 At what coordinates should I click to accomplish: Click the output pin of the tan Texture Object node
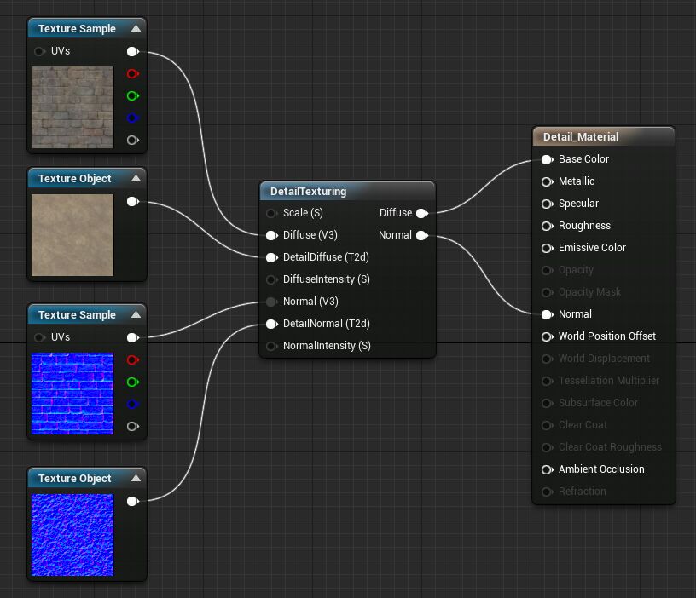click(132, 201)
